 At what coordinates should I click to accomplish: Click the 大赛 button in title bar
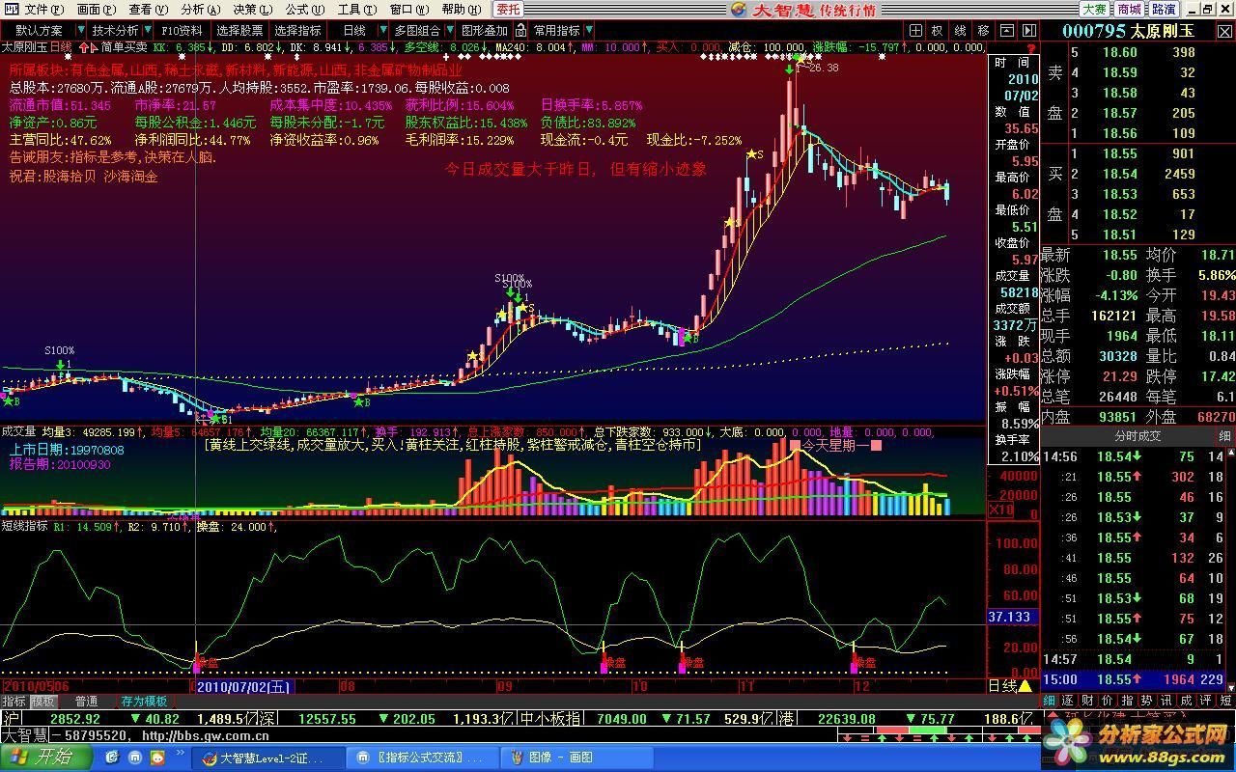point(1094,9)
